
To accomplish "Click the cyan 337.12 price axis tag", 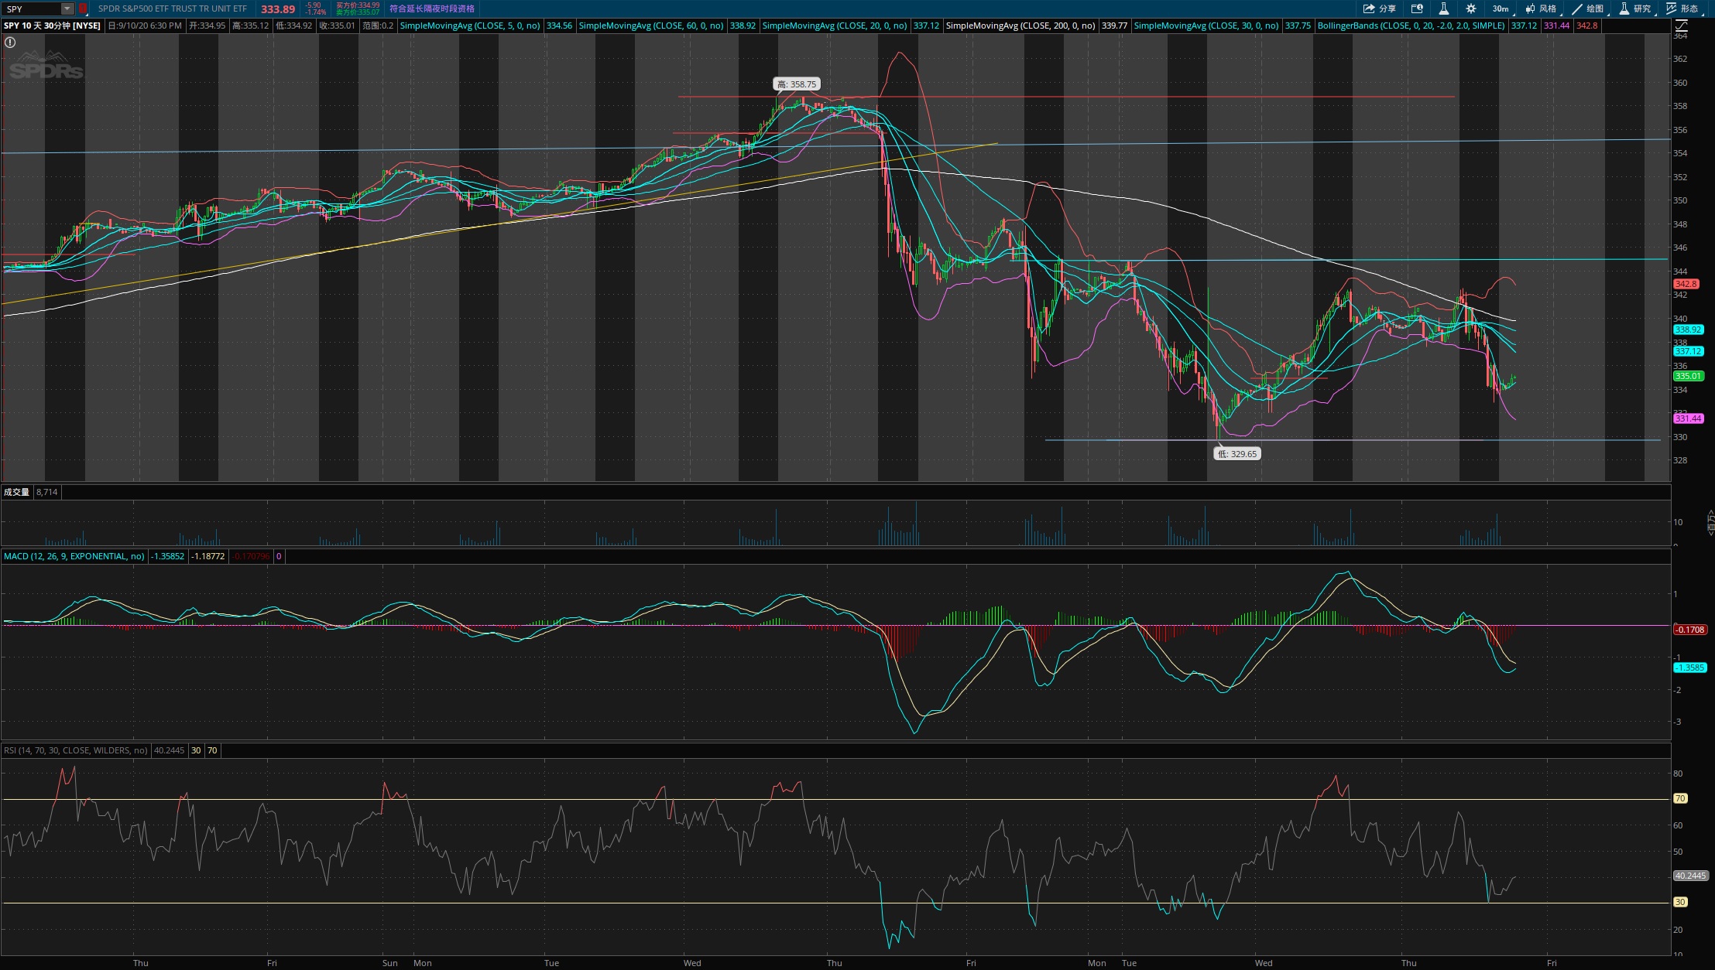I will (x=1688, y=351).
